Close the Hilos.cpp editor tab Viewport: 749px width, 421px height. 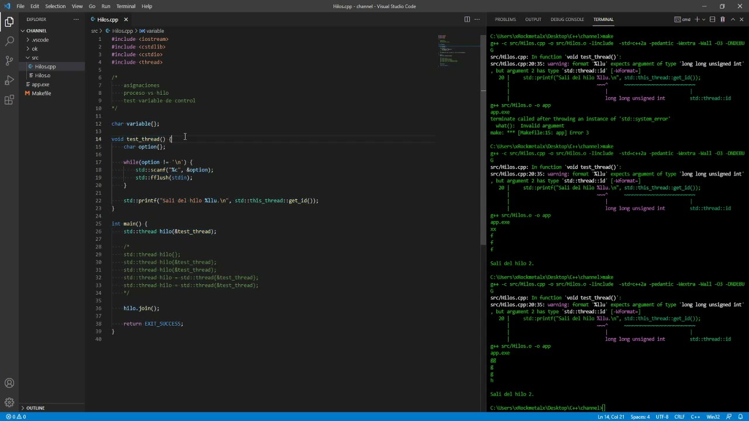click(x=125, y=19)
